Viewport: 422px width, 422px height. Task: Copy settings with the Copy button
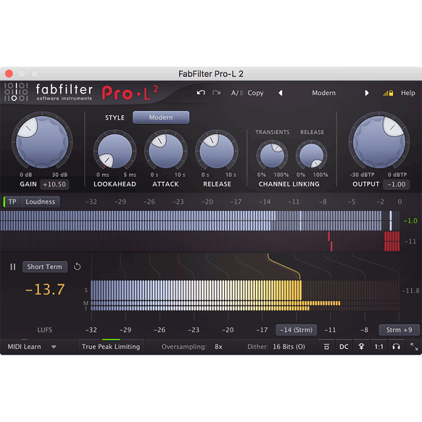coord(255,93)
